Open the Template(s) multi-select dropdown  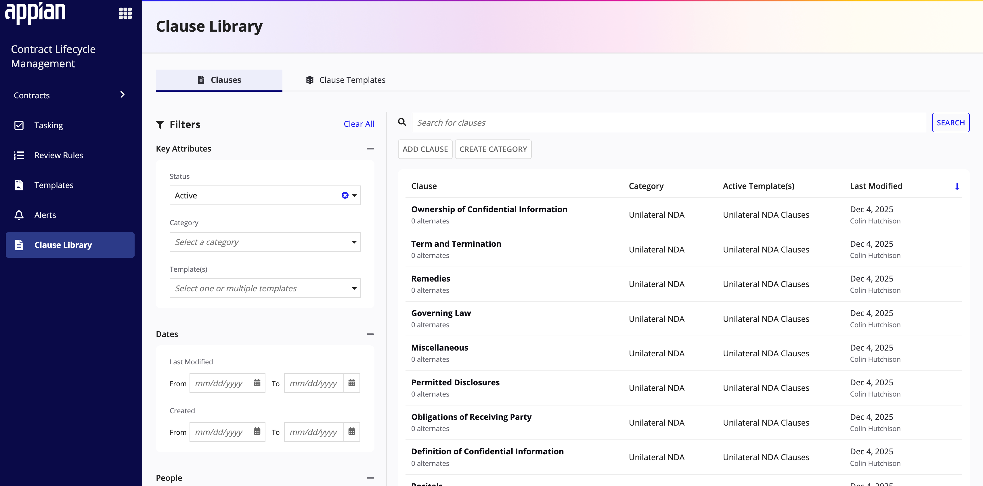tap(265, 288)
